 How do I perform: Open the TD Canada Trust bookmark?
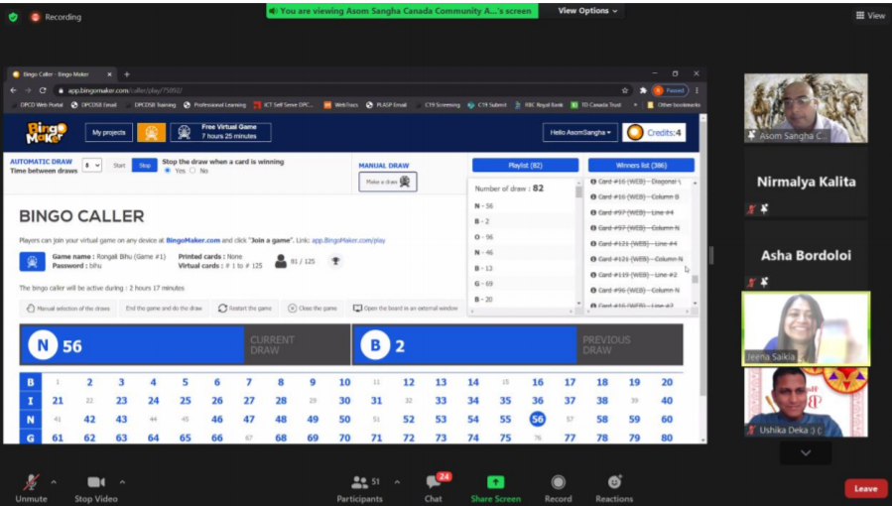pyautogui.click(x=595, y=105)
